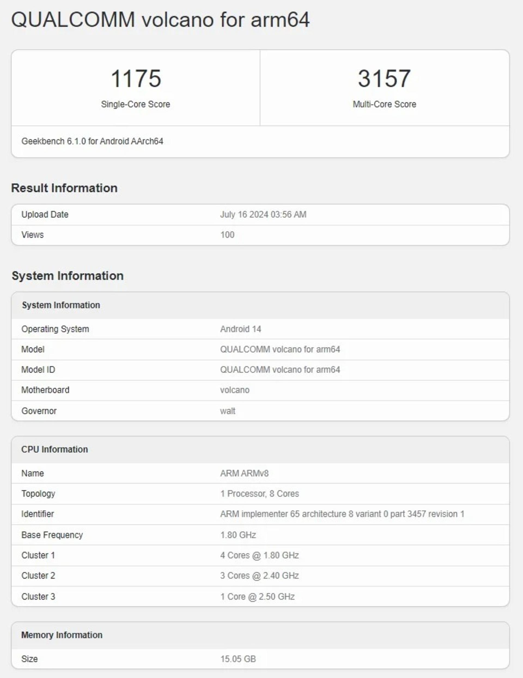
Task: Click the Views count 100
Action: click(227, 235)
